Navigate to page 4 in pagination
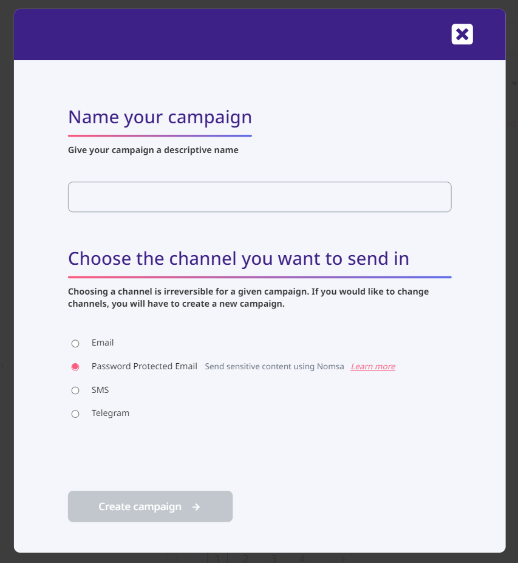 click(302, 558)
